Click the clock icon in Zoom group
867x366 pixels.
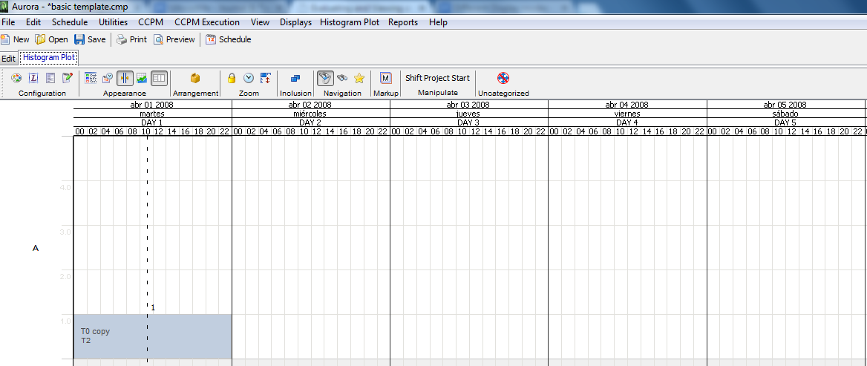(249, 78)
